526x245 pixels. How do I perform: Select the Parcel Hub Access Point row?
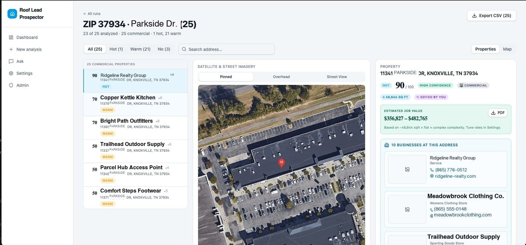135,175
